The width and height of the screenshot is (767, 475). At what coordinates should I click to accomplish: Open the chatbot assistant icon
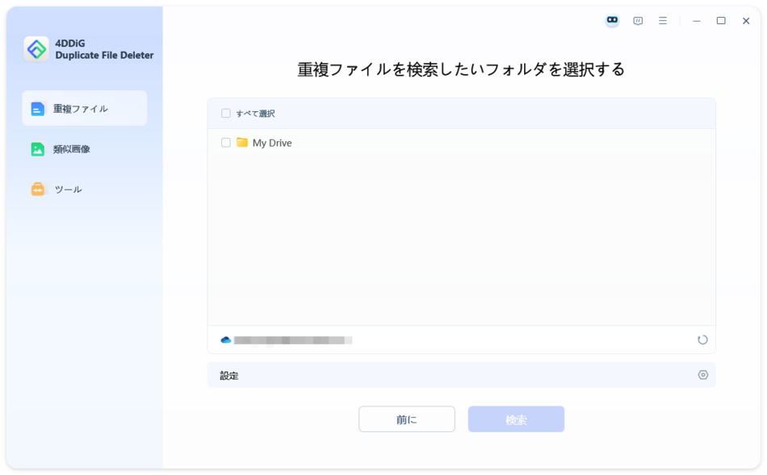pyautogui.click(x=612, y=20)
